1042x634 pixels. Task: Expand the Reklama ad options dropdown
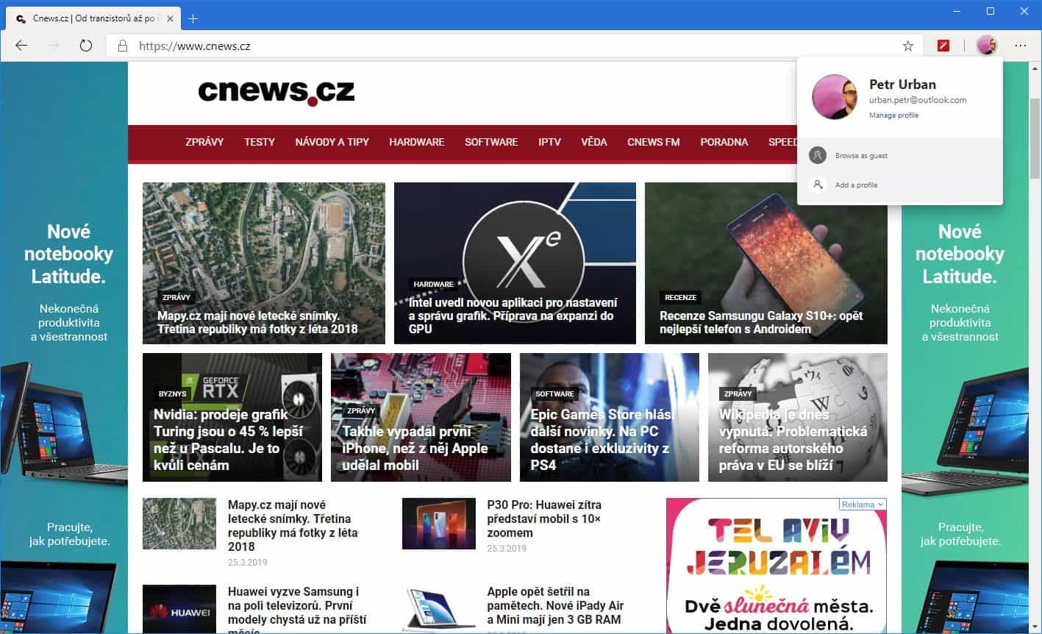click(x=863, y=505)
